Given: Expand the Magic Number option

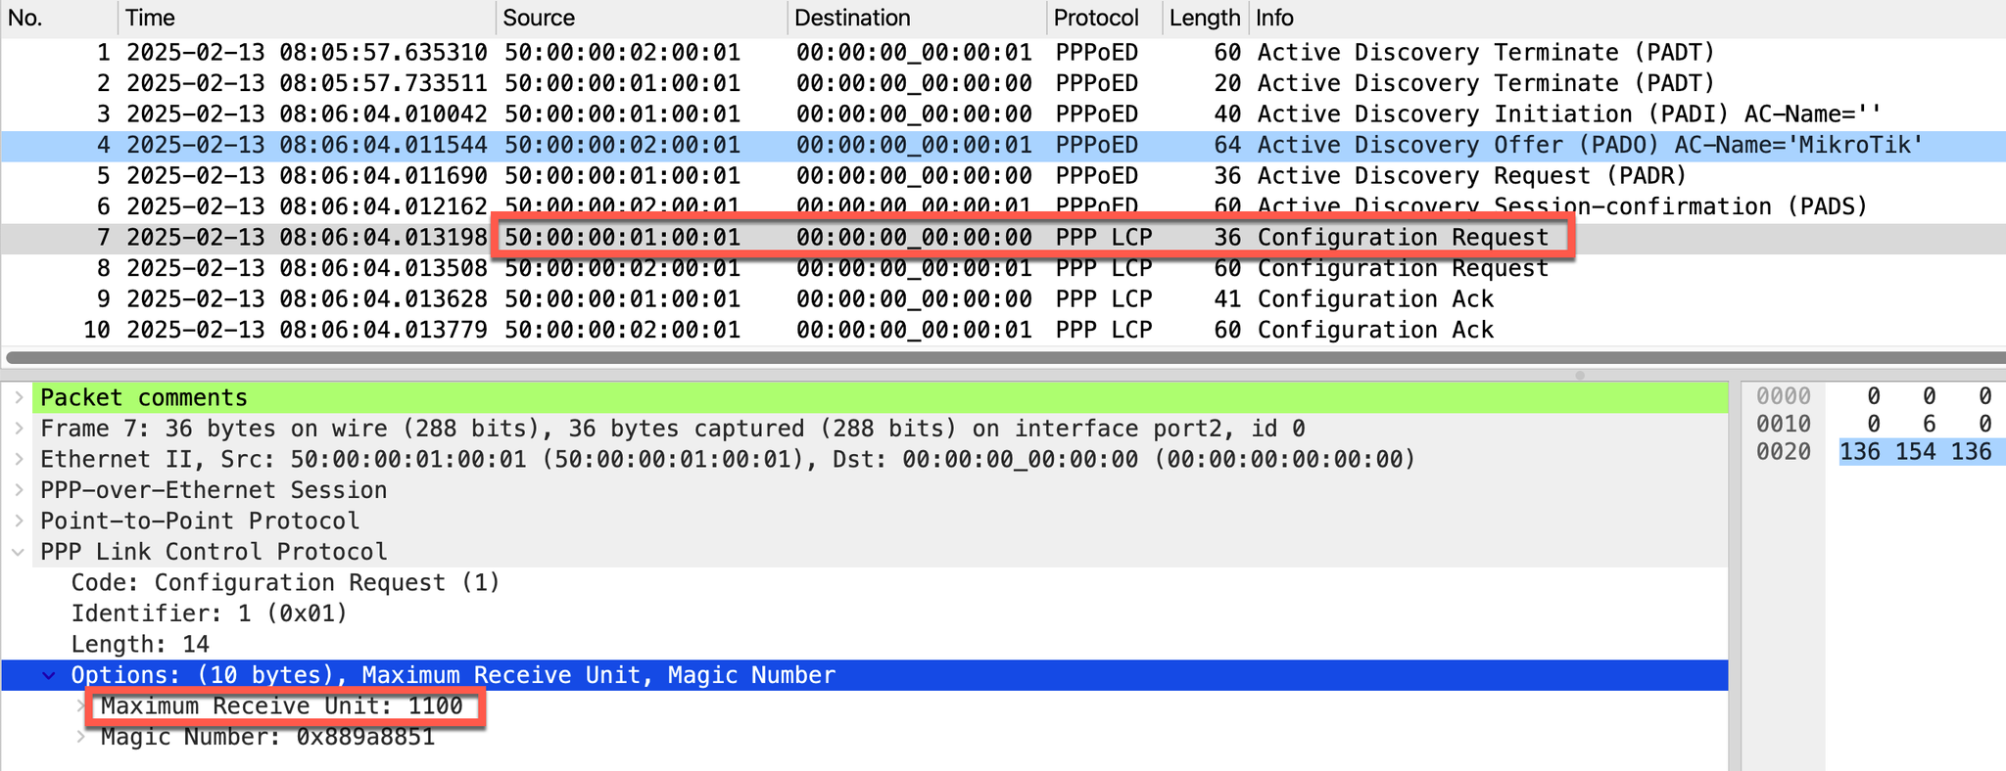Looking at the screenshot, I should coord(81,737).
